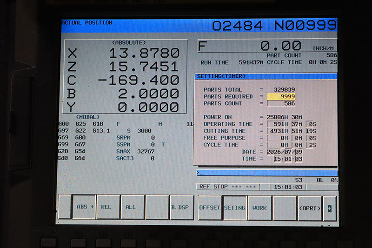Select the TIME seconds field in settings
The width and height of the screenshot is (372, 248).
tap(299, 159)
